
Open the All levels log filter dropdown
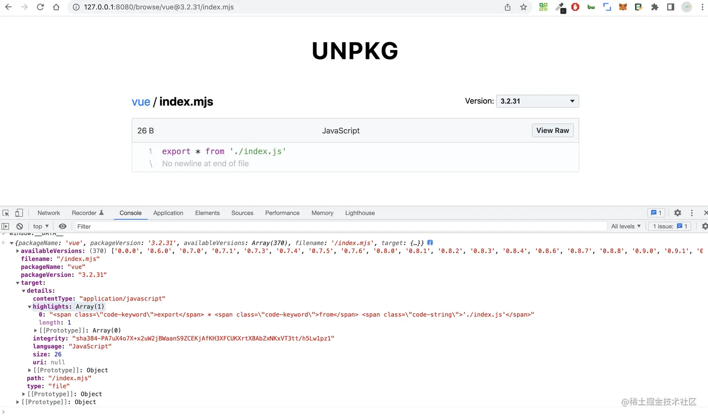tap(626, 226)
